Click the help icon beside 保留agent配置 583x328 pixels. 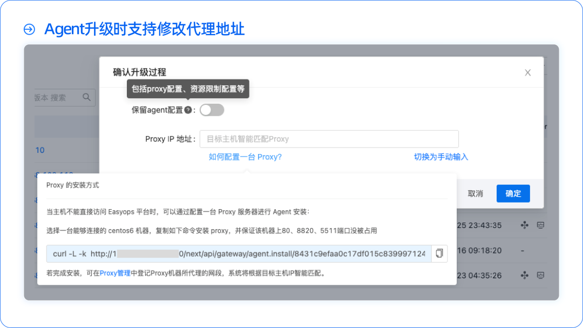coord(187,110)
